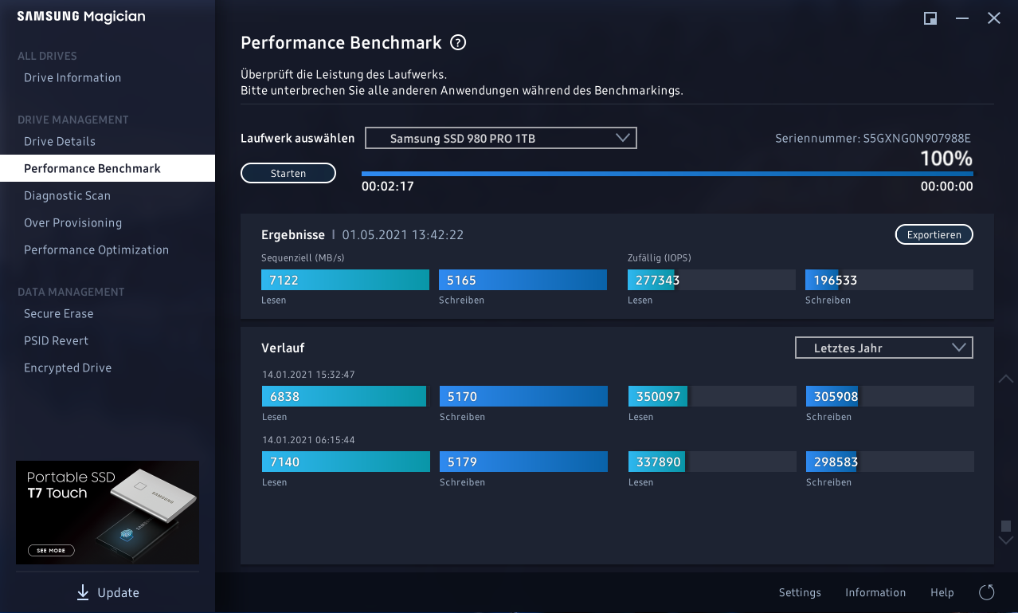
Task: Click the 6838 read history bar
Action: (346, 396)
